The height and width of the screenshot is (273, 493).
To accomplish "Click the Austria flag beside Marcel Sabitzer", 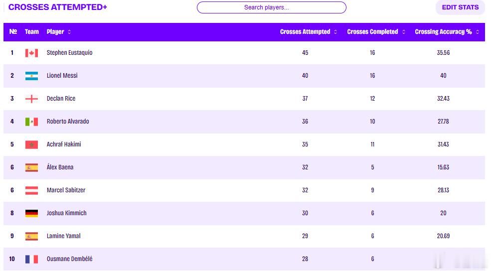I will (x=31, y=191).
